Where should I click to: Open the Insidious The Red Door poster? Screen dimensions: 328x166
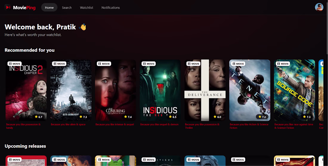pos(160,90)
